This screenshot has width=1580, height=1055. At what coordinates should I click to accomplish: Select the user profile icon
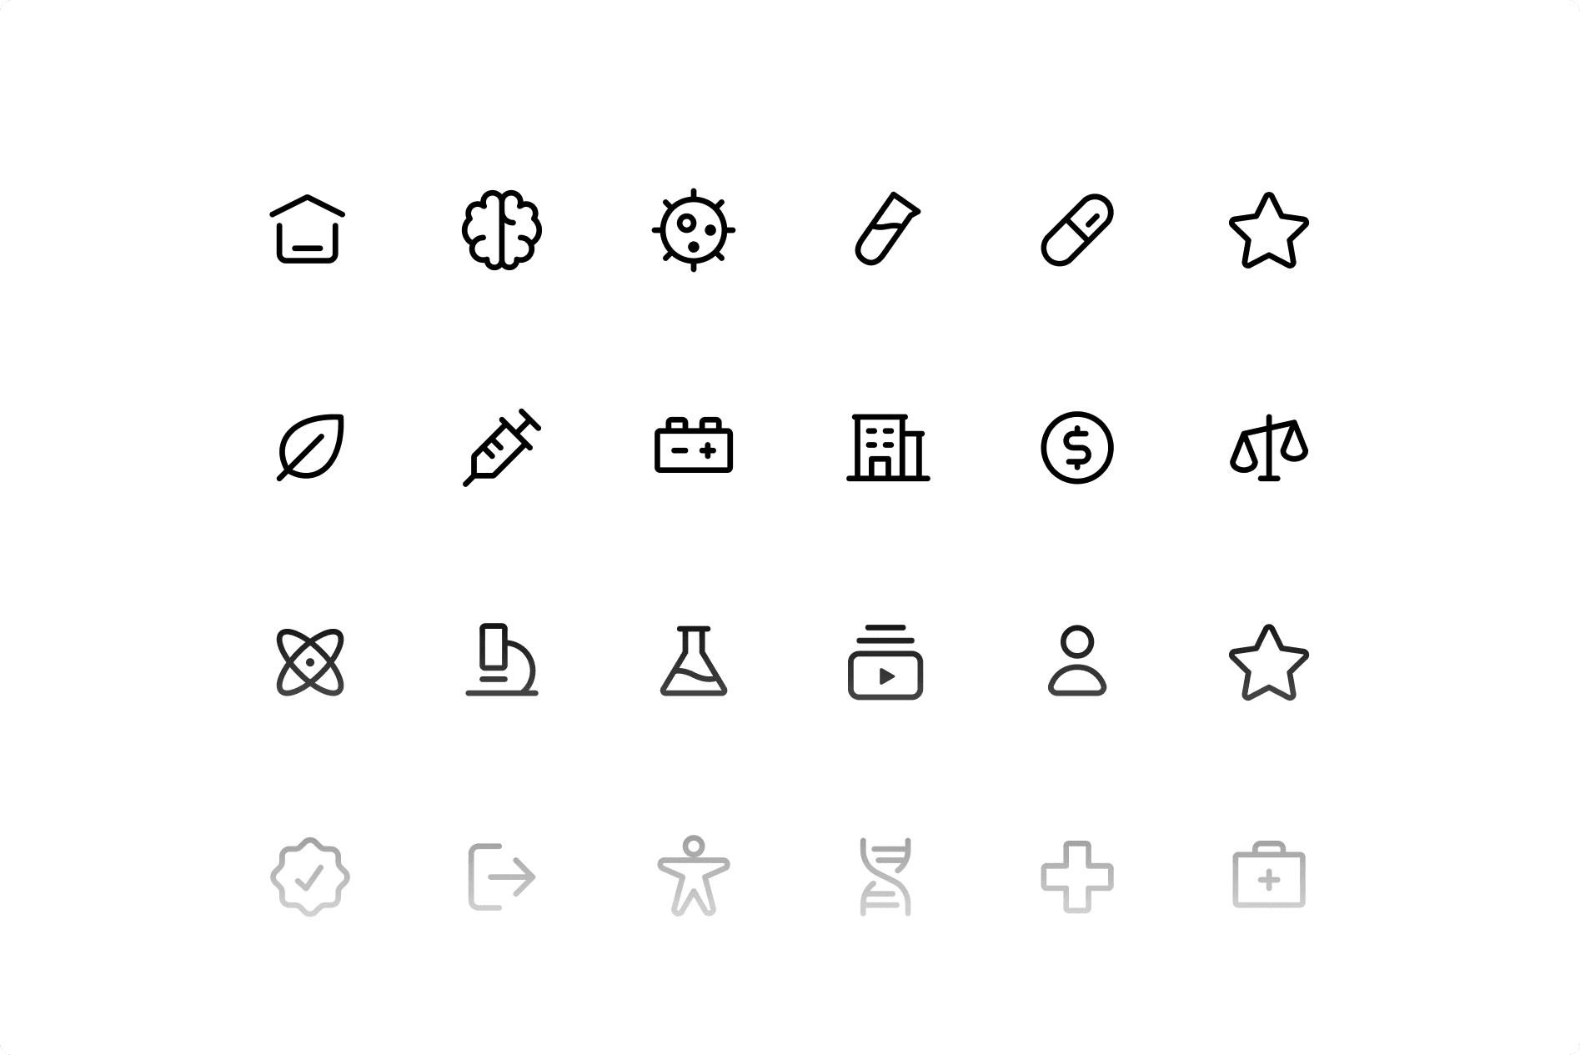click(1077, 661)
